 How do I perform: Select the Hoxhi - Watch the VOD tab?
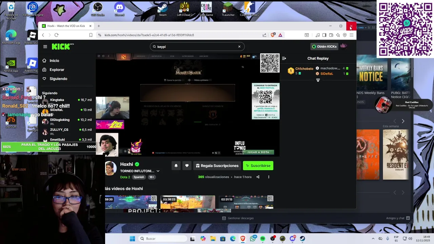66,26
